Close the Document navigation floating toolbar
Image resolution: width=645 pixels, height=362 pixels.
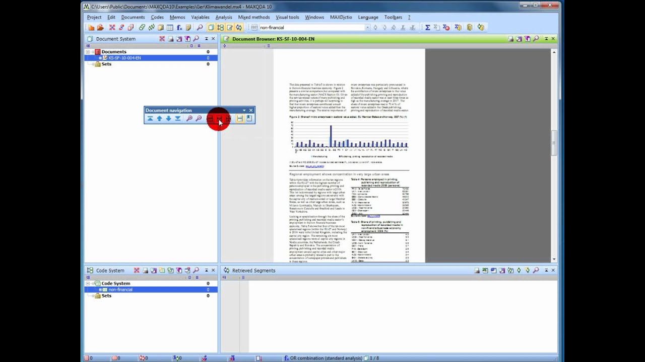coord(251,111)
